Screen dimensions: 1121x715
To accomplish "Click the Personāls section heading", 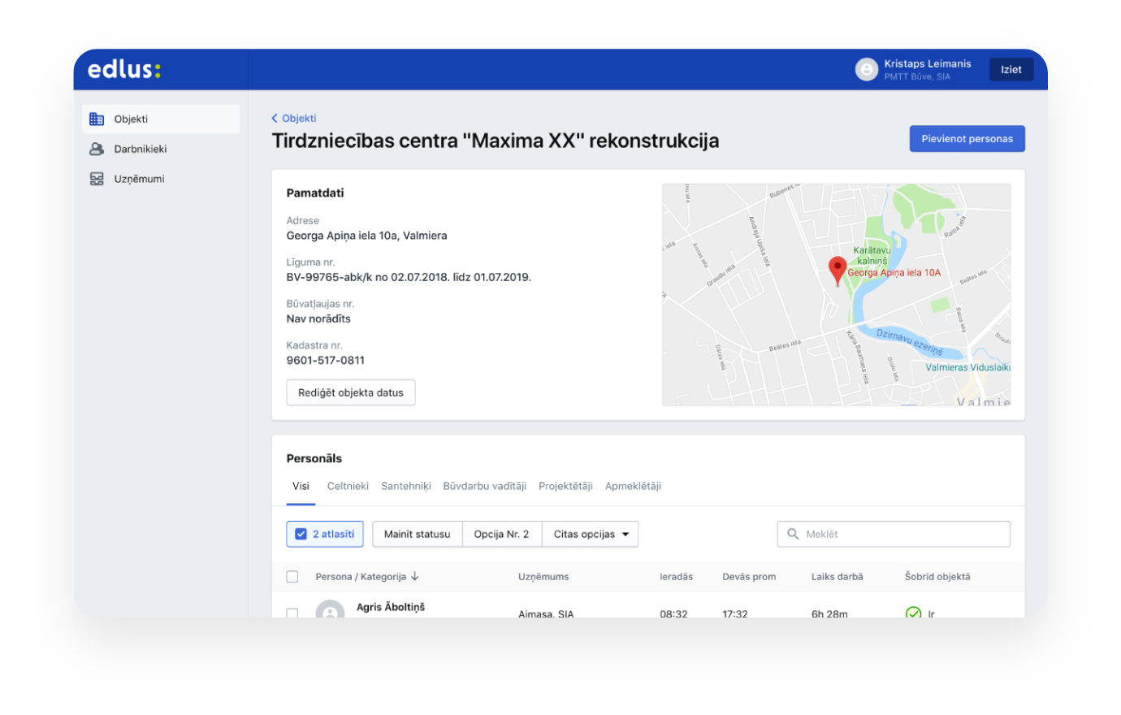I will pyautogui.click(x=314, y=458).
